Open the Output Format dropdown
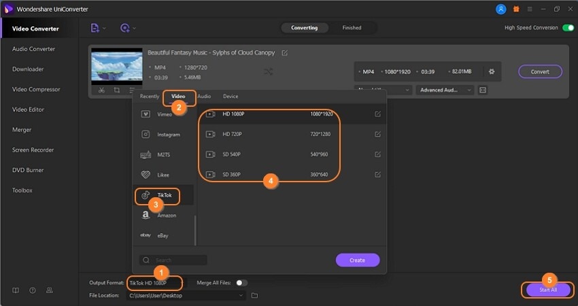Screen dimensions: 578x306 click(x=156, y=283)
